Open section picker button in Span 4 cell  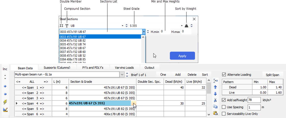[133, 104]
